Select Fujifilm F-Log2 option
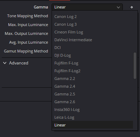Viewport: 140px width, 137px height. (x=92, y=71)
